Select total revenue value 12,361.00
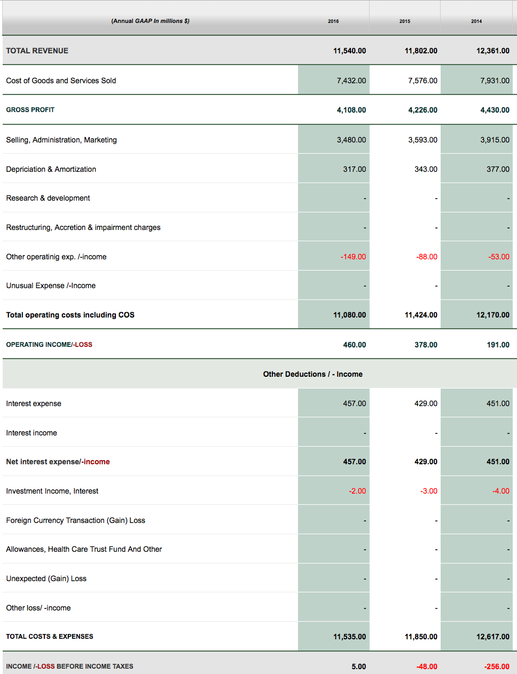Viewport: 517px width, 674px height. click(493, 51)
